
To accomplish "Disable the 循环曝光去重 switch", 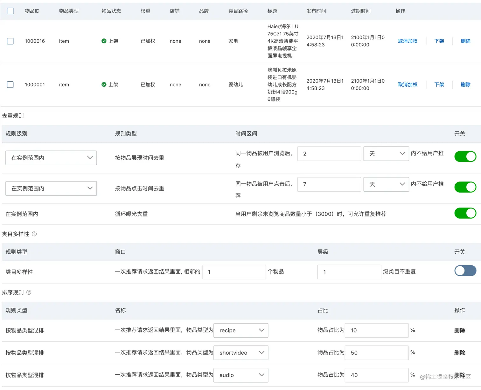I will tap(465, 213).
